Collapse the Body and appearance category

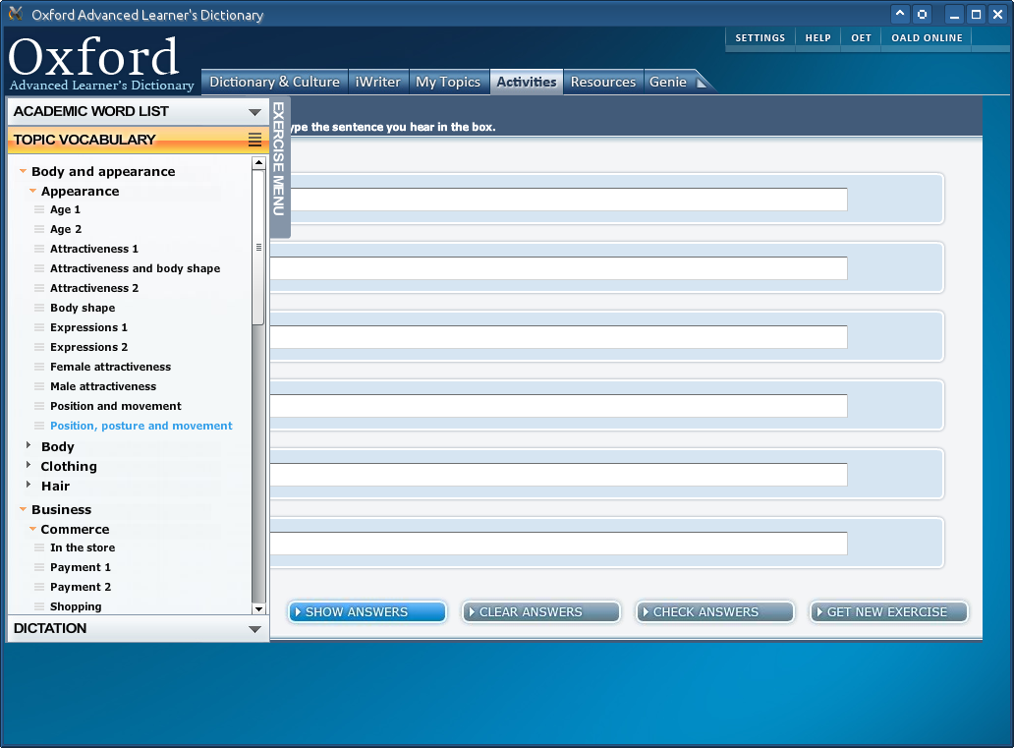[24, 171]
